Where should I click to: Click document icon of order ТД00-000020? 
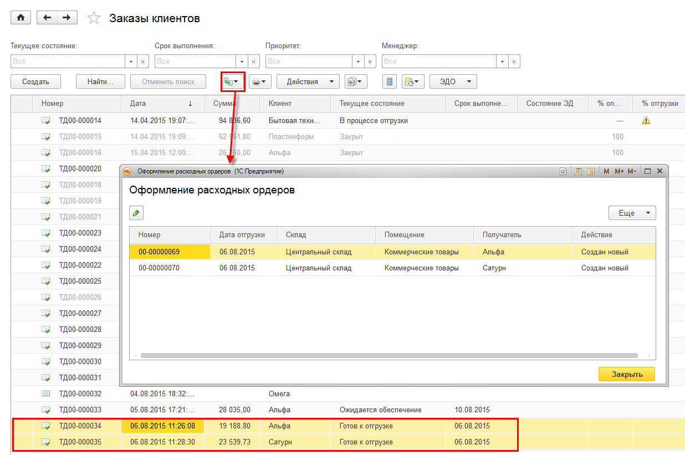pos(46,168)
